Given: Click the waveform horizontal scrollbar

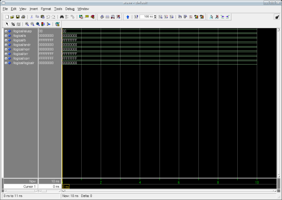Looking at the screenshot, I should click(x=169, y=191).
